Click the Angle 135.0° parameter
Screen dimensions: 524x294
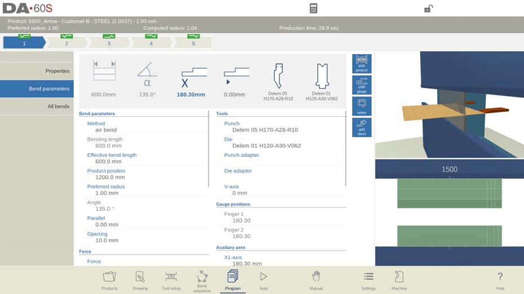(144, 206)
